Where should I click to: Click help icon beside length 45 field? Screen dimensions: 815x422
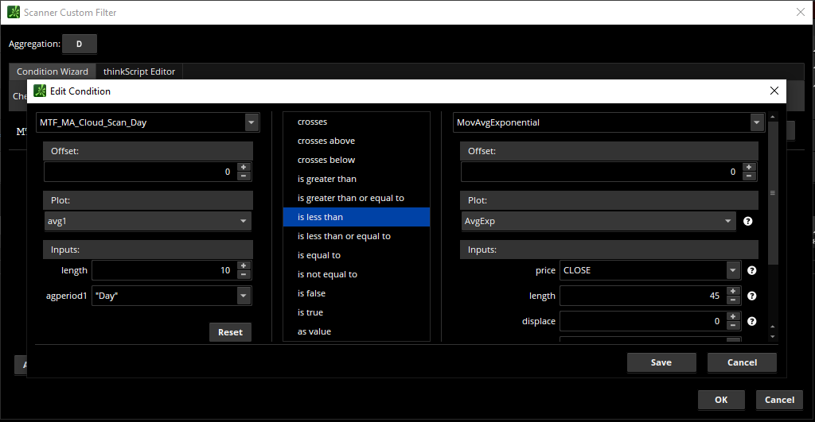click(751, 296)
